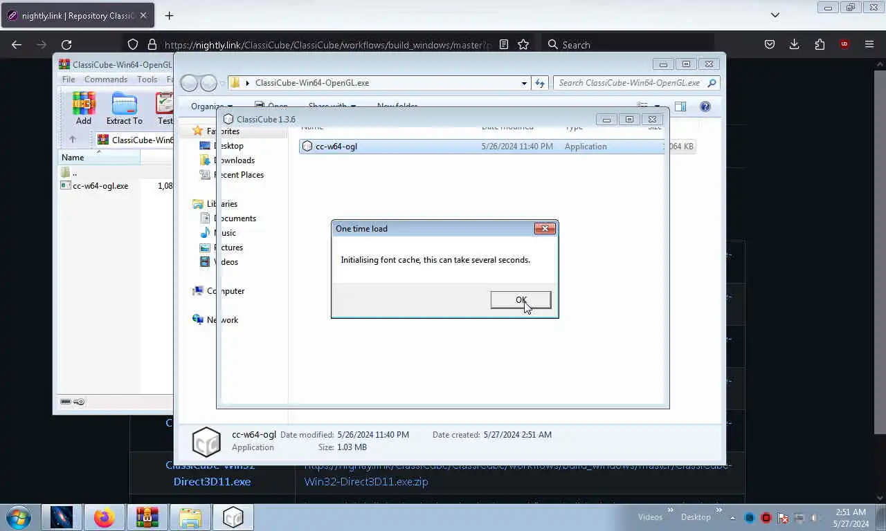Click OK in the One time load dialog
Screen dimensions: 886x531
point(521,299)
